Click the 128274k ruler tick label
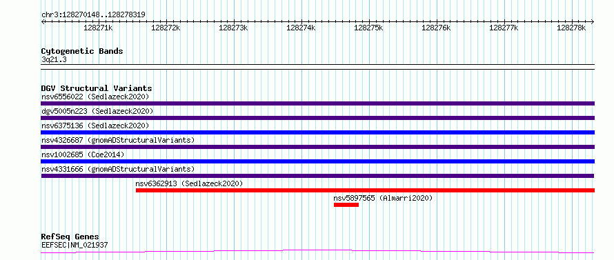The image size is (614, 260). click(x=301, y=28)
